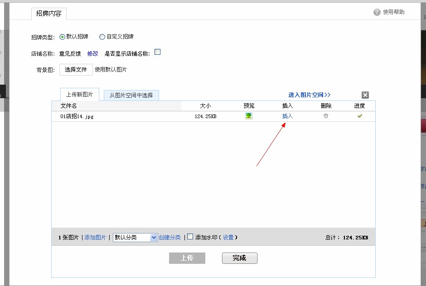Close the upload dialog with the X icon
The width and height of the screenshot is (426, 286).
coord(365,95)
